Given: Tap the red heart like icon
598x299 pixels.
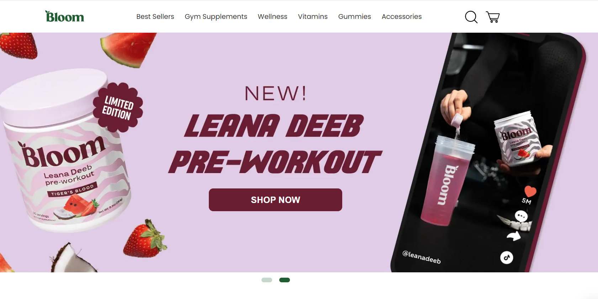Looking at the screenshot, I should 530,191.
